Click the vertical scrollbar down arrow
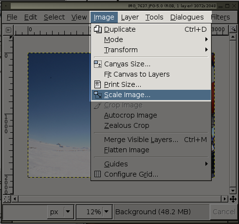This screenshot has height=224, width=239. point(233,191)
